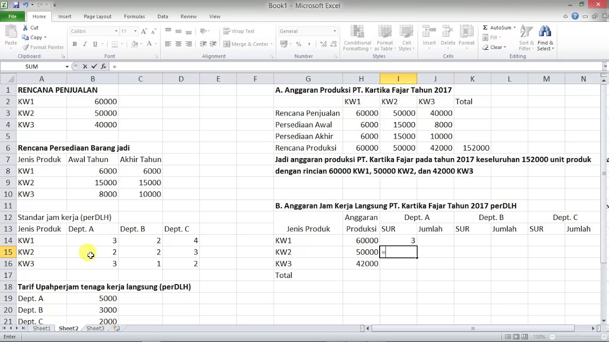
Task: Click the AutoSum sigma button
Action: (497, 28)
